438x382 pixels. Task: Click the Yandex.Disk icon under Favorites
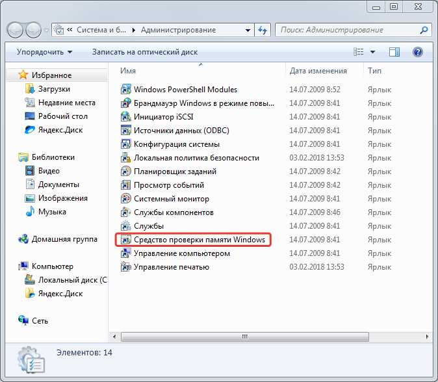(x=30, y=130)
